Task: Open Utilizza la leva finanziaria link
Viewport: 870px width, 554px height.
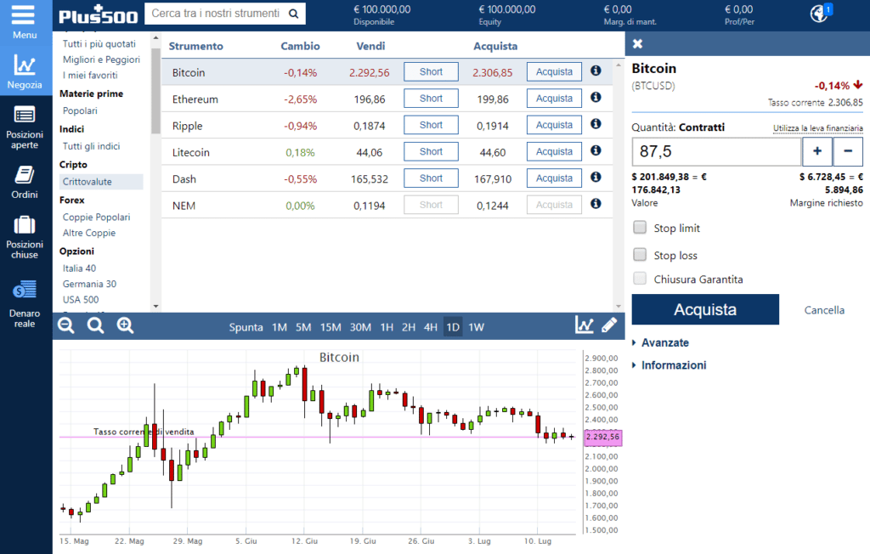Action: (818, 128)
